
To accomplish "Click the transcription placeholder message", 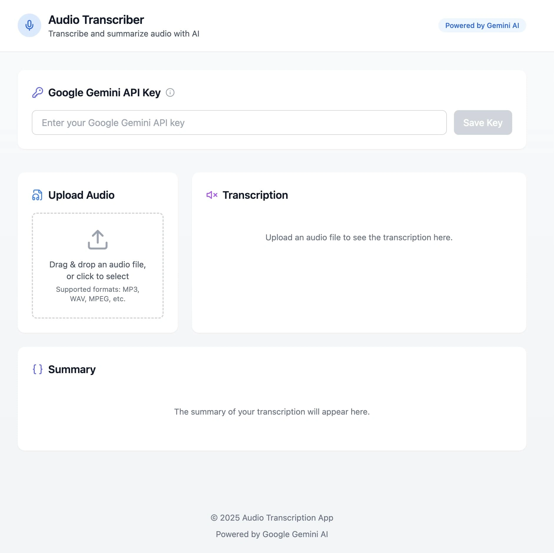I will 359,237.
